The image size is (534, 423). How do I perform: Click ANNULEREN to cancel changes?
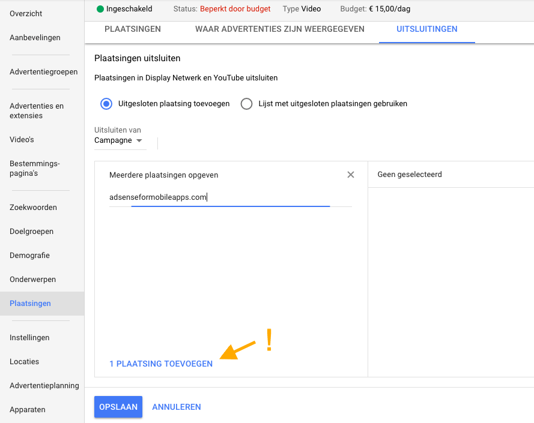tap(176, 407)
